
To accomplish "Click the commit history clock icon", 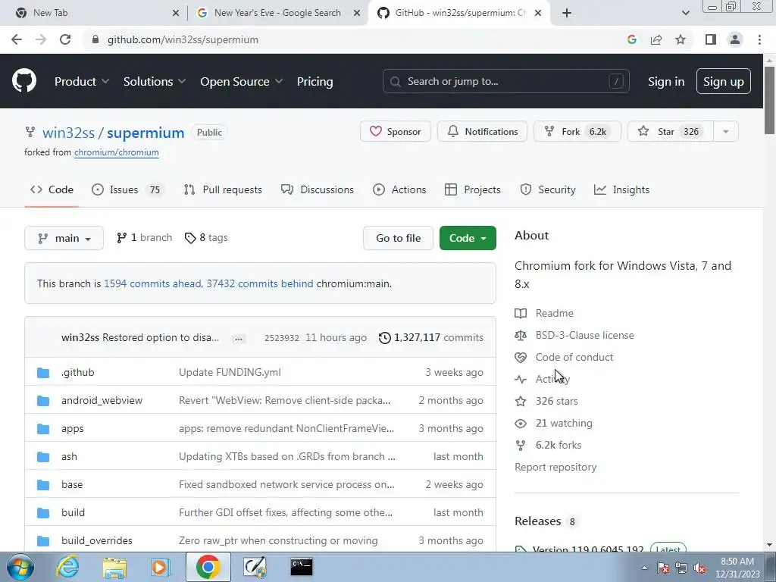I will point(384,337).
